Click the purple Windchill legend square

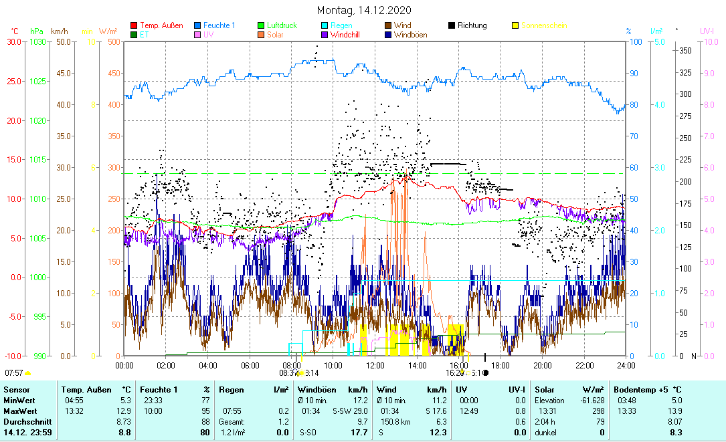coord(325,35)
